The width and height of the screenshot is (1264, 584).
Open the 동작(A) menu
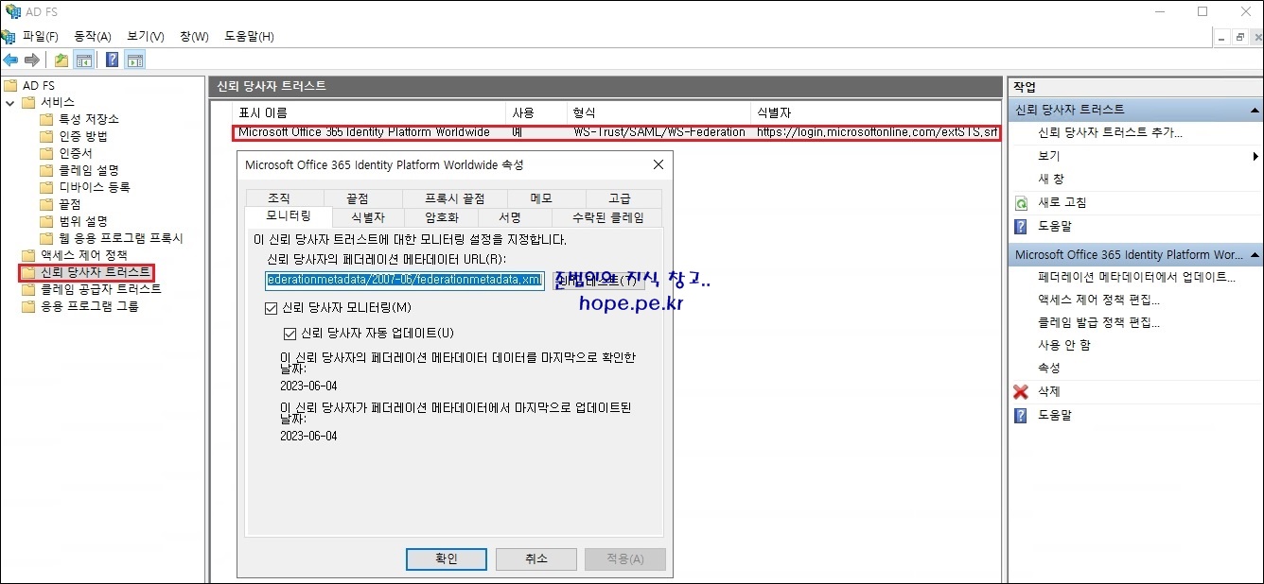point(93,36)
